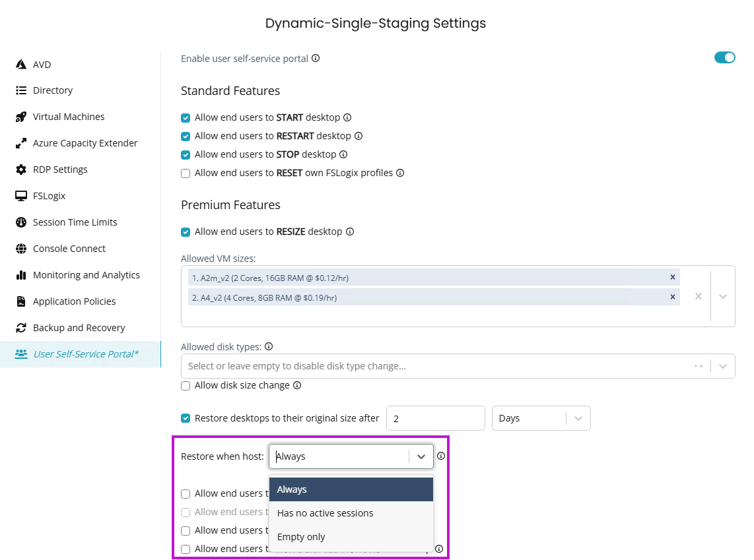Click the monitor icon beside FSLogix
This screenshot has height=560, width=754.
click(x=20, y=196)
